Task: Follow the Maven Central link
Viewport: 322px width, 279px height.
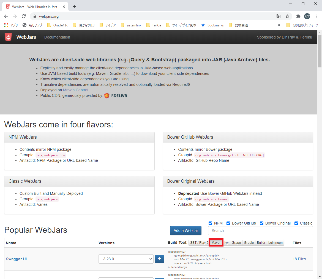Action: point(75,90)
